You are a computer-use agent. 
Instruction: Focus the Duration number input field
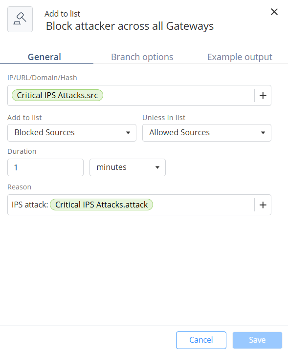coord(45,167)
